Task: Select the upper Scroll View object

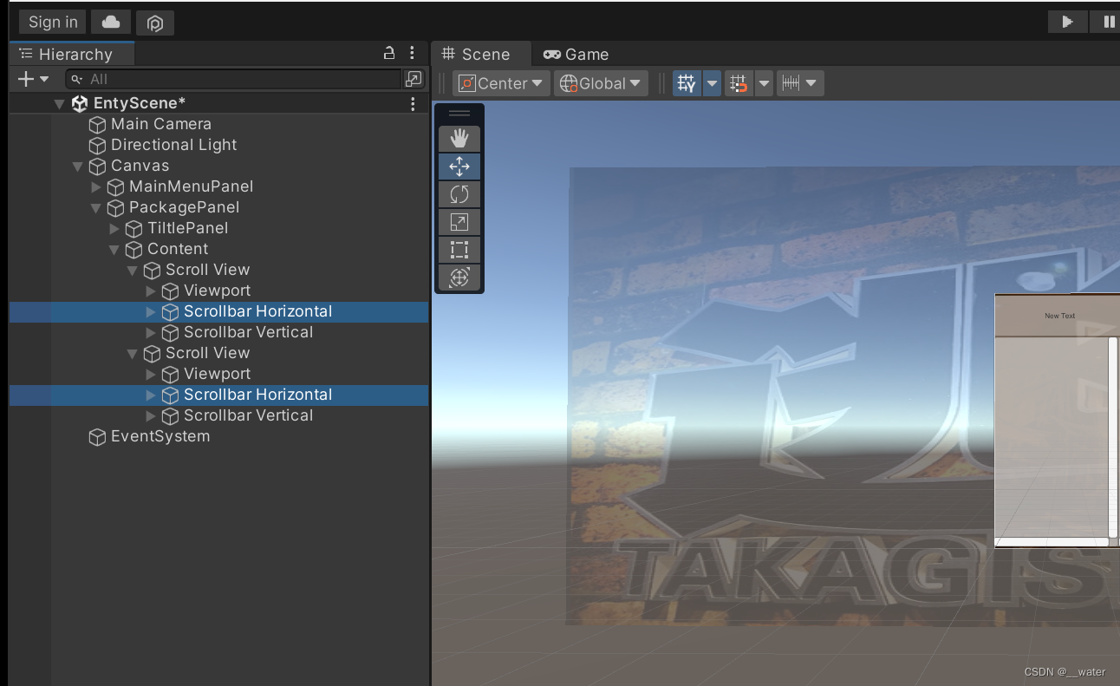Action: [207, 270]
